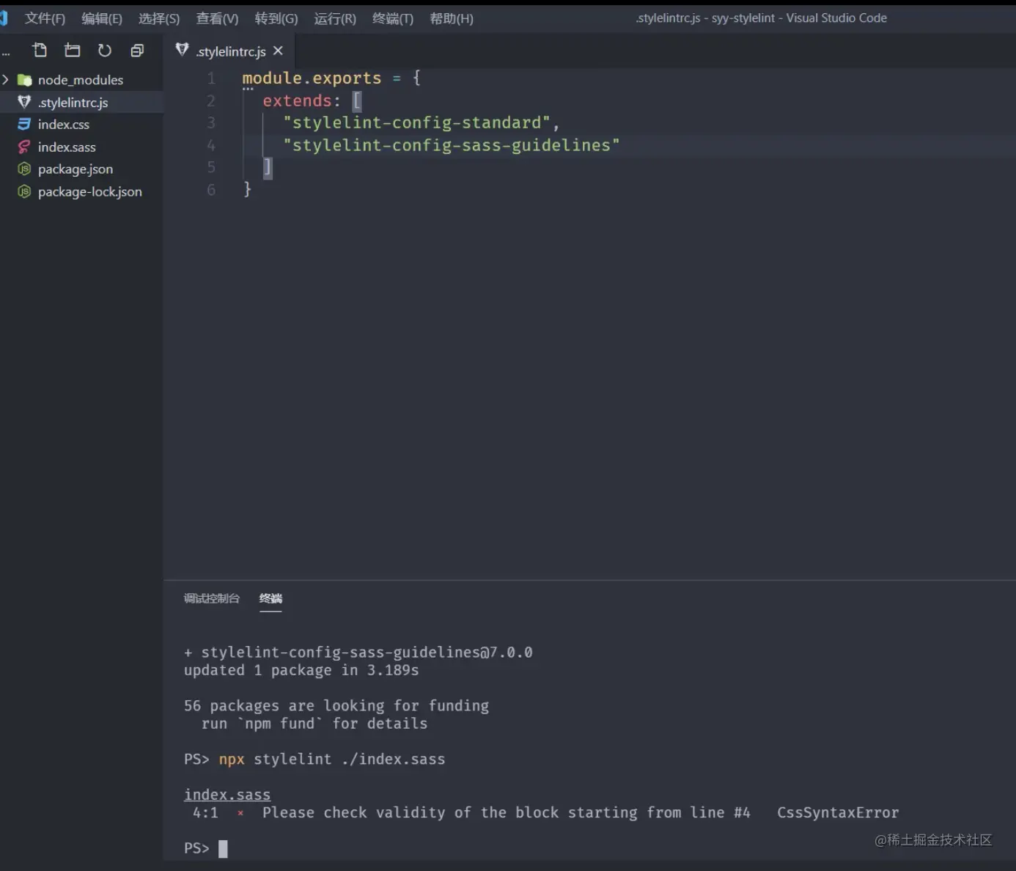Open the 文件(F) menu
The image size is (1016, 871).
[45, 18]
